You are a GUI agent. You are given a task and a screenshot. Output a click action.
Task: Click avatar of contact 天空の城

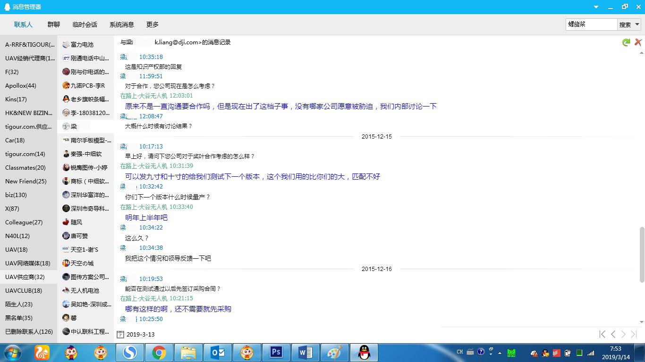point(66,263)
